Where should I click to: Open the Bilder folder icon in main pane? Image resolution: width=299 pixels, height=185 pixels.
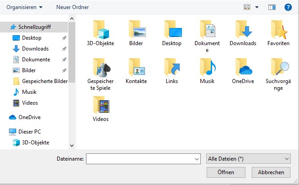click(137, 29)
